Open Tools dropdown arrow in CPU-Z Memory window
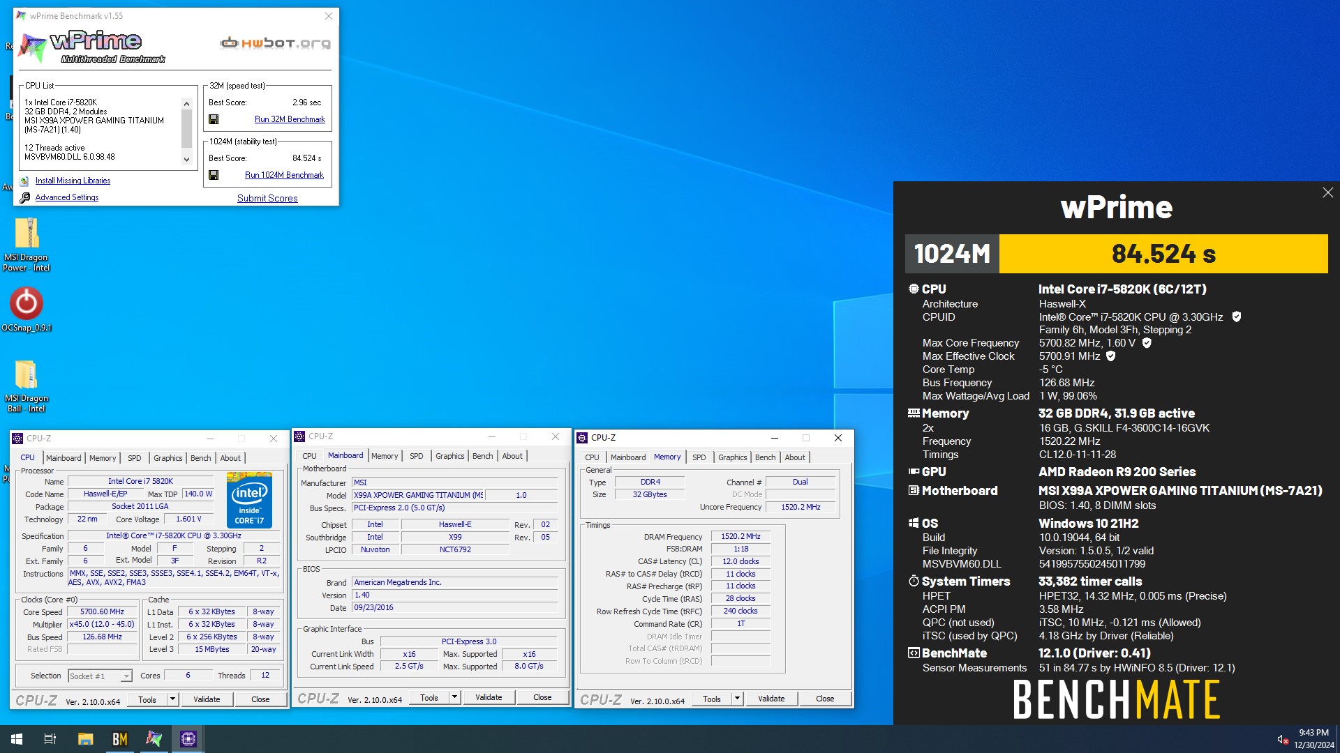Screen dimensions: 1340x753 [x=737, y=699]
